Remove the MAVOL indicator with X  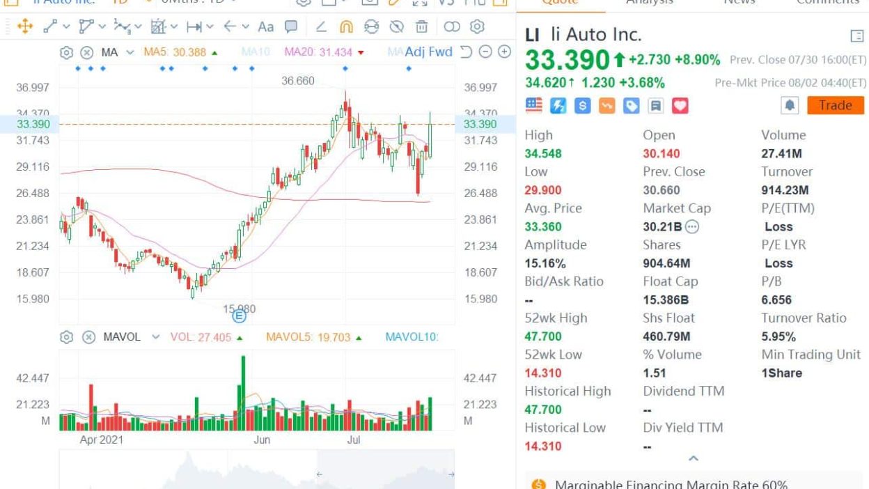(x=88, y=337)
